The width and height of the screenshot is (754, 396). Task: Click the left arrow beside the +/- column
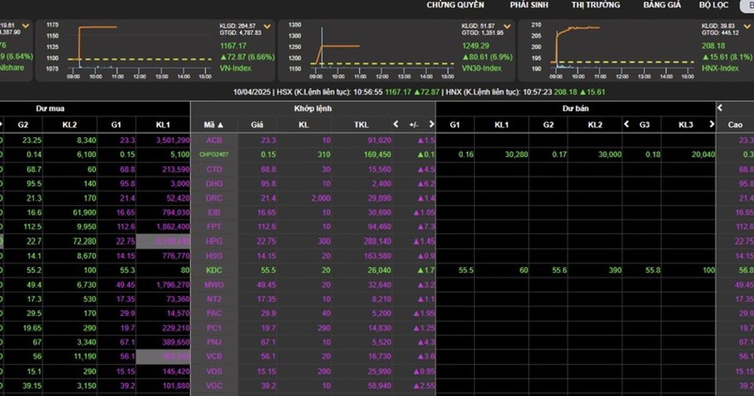(x=396, y=124)
